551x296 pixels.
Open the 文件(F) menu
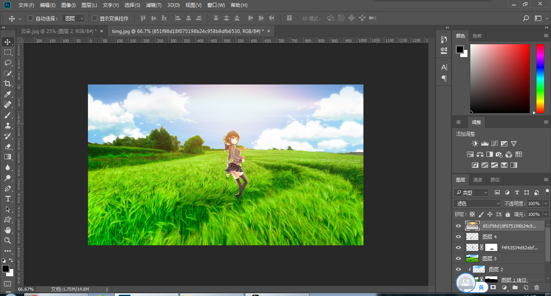pos(26,5)
